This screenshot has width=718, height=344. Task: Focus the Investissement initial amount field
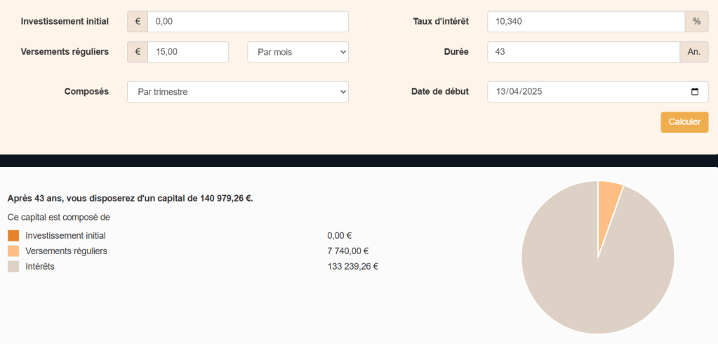[x=247, y=22]
